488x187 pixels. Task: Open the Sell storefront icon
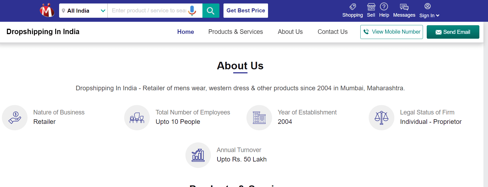[x=371, y=6]
